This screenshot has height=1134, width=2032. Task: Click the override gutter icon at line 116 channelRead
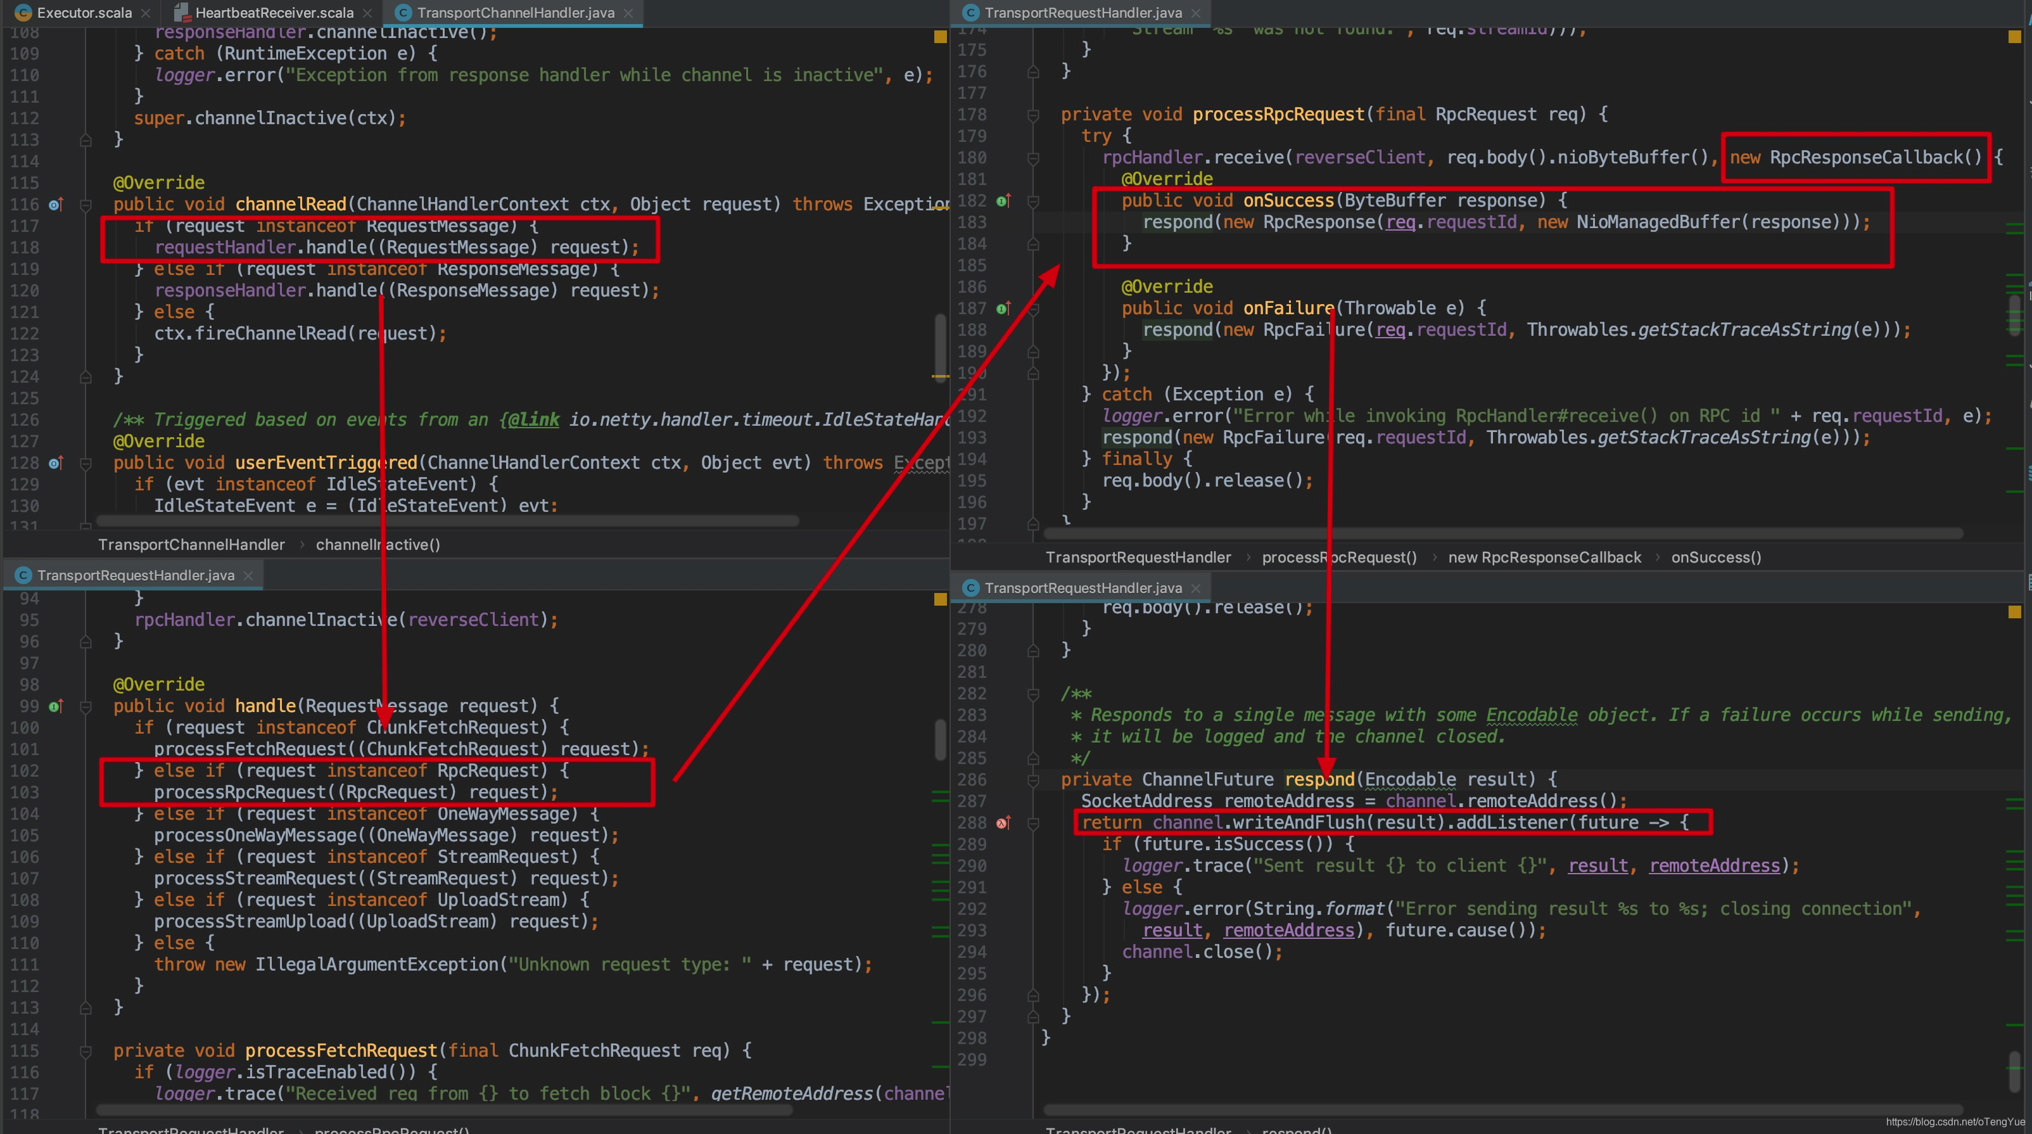tap(55, 205)
